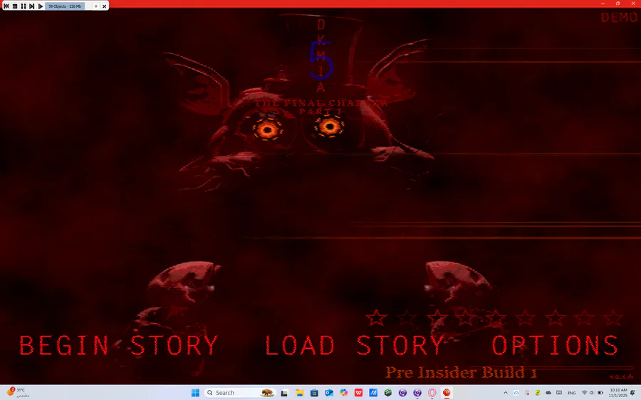641x400 pixels.
Task: Click the DEMO label in the corner
Action: (618, 17)
